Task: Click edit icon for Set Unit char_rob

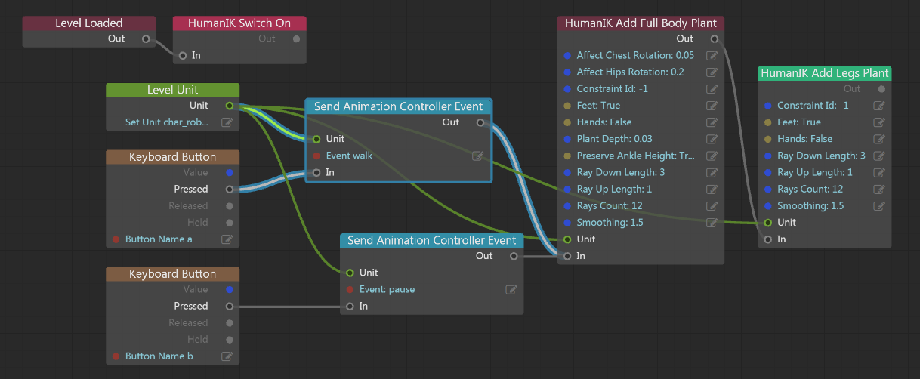Action: pyautogui.click(x=227, y=122)
